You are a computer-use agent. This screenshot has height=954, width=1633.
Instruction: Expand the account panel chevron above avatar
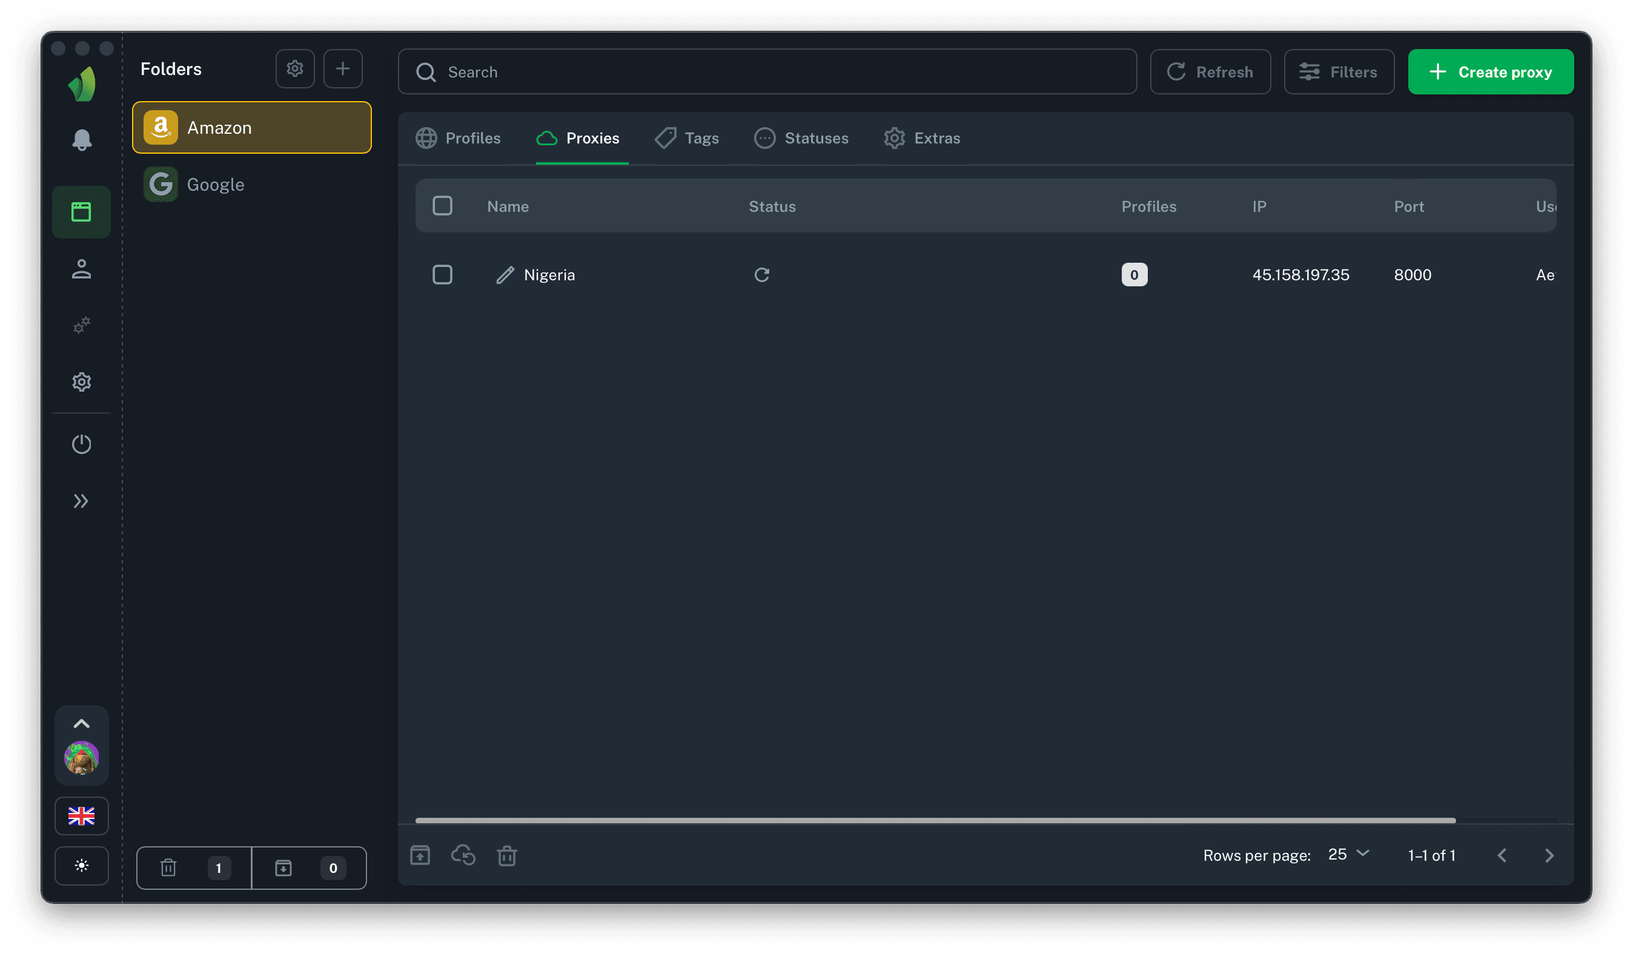coord(82,723)
